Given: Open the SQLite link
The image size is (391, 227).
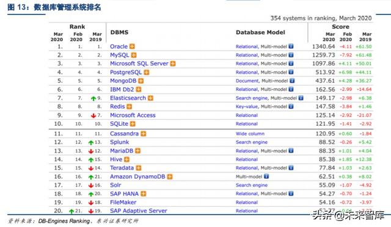Looking at the screenshot, I should [x=119, y=124].
